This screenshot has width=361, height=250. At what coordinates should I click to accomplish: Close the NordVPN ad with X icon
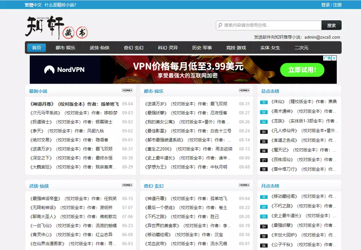(x=334, y=58)
